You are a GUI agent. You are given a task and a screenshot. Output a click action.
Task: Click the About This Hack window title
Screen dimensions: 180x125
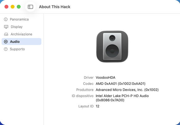pos(55,7)
